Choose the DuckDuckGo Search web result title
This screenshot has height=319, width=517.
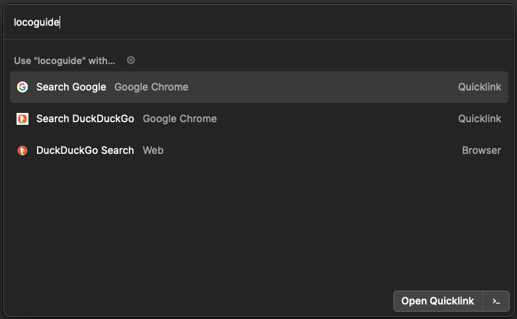coord(85,151)
